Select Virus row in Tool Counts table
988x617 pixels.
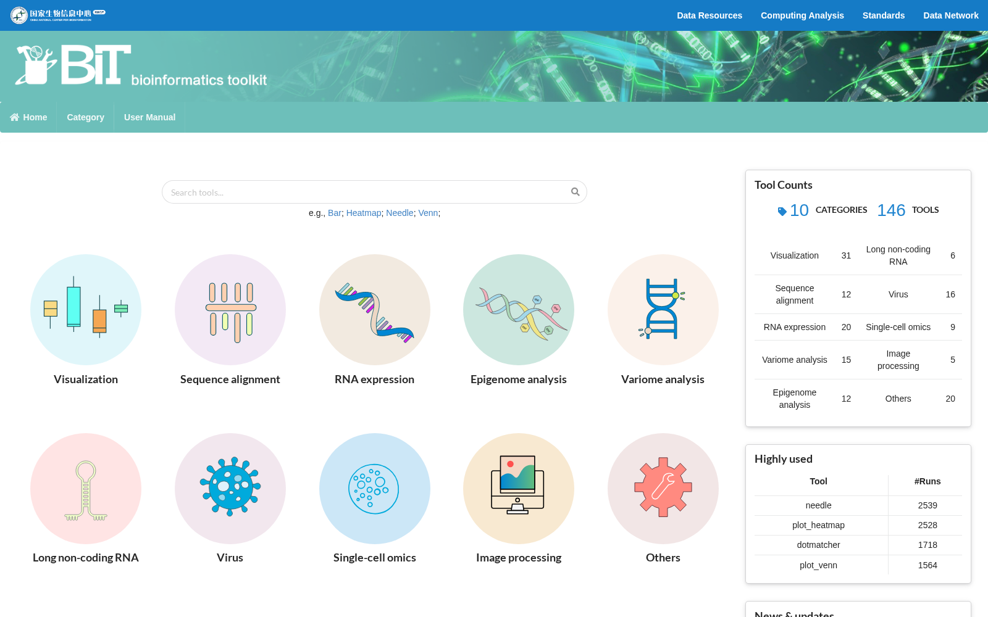[x=898, y=294]
